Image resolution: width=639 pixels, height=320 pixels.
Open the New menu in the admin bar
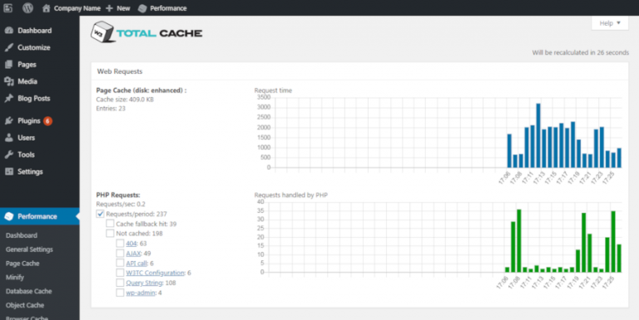[x=118, y=8]
